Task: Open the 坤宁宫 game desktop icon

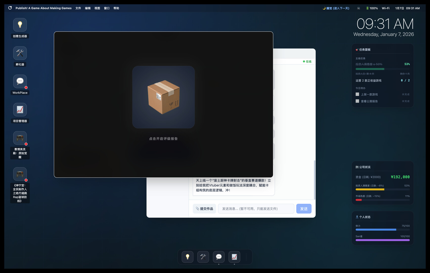Action: pyautogui.click(x=20, y=174)
